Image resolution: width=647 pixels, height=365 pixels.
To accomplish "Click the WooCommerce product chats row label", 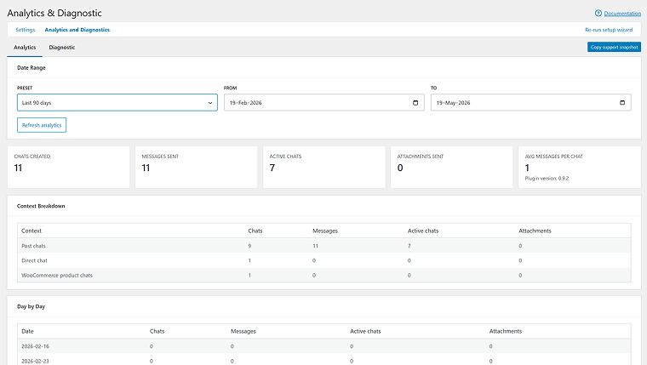I will [57, 276].
